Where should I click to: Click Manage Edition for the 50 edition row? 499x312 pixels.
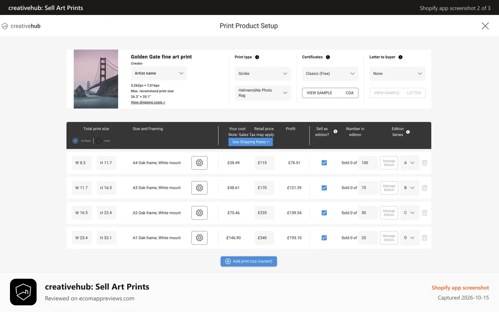389,213
